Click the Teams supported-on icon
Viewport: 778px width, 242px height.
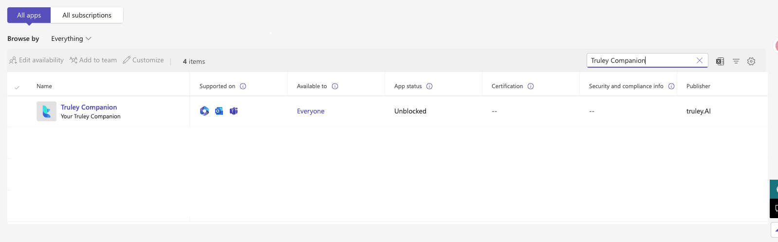click(234, 111)
